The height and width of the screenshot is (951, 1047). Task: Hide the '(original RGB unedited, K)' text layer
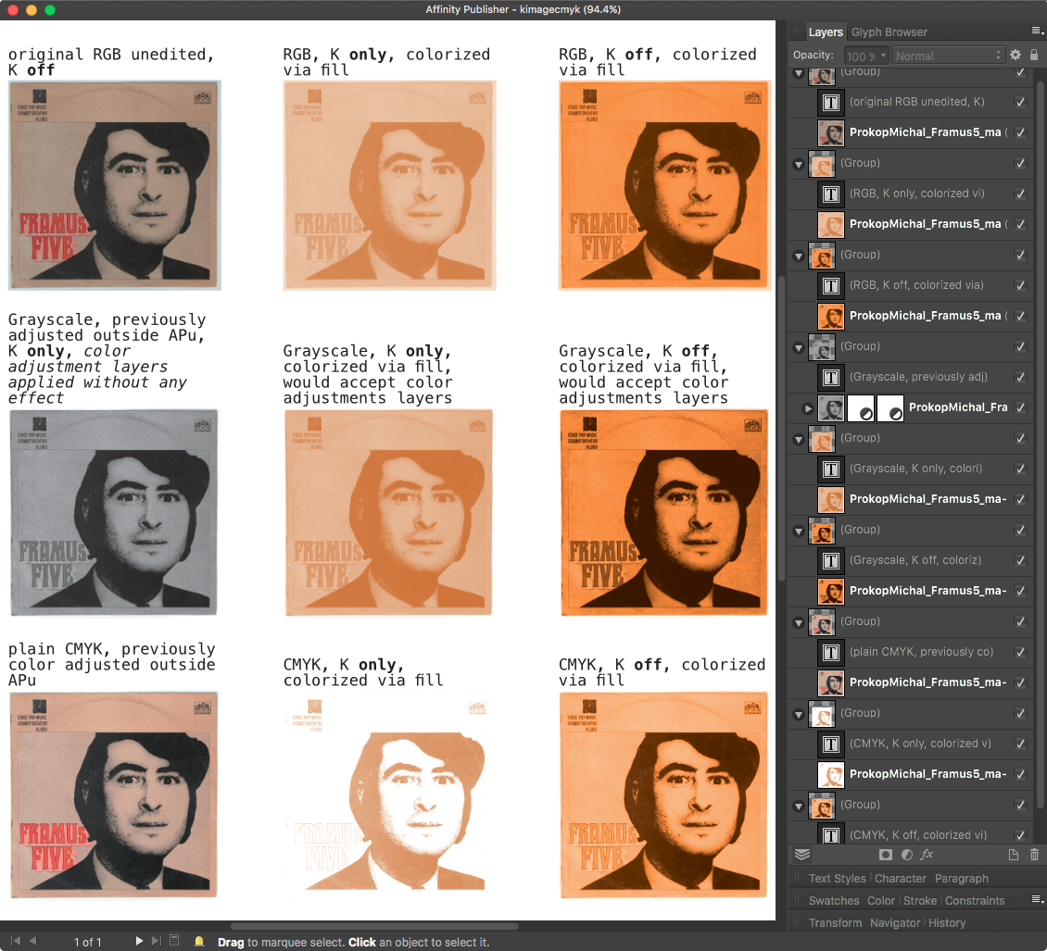1020,102
